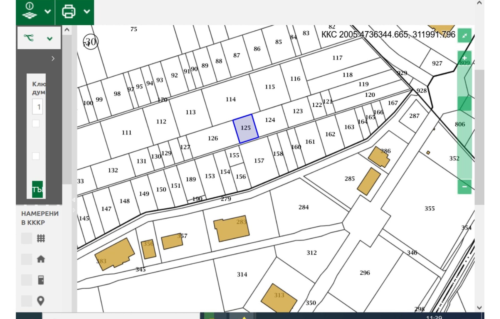This screenshot has width=500, height=319.
Task: Expand the search tool dropdown chevron
Action: click(x=50, y=38)
